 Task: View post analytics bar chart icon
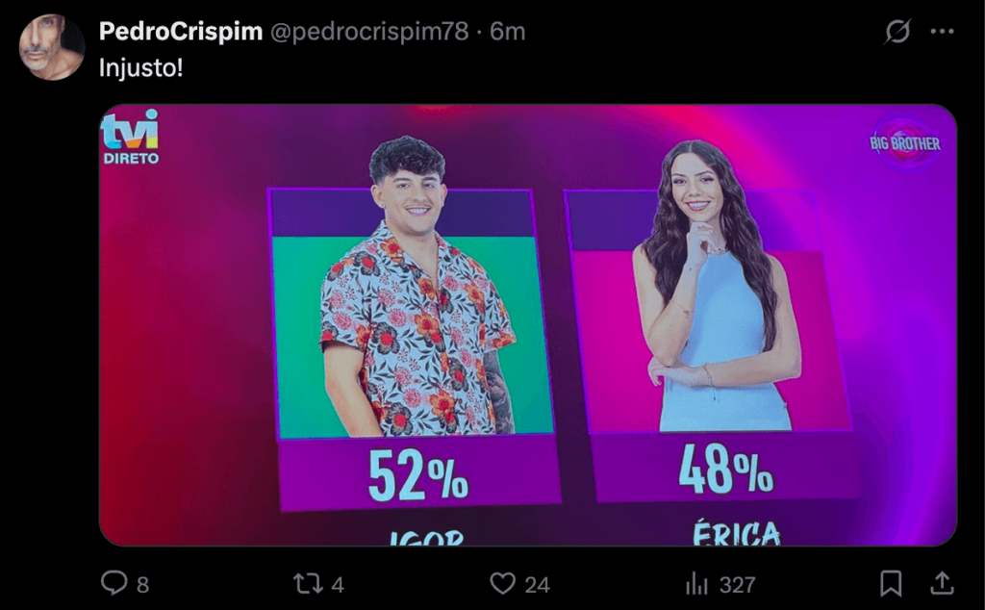(696, 584)
